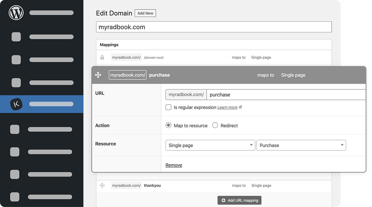Image resolution: width=372 pixels, height=207 pixels.
Task: Grab the move handle on purchase mapping header
Action: [x=98, y=75]
